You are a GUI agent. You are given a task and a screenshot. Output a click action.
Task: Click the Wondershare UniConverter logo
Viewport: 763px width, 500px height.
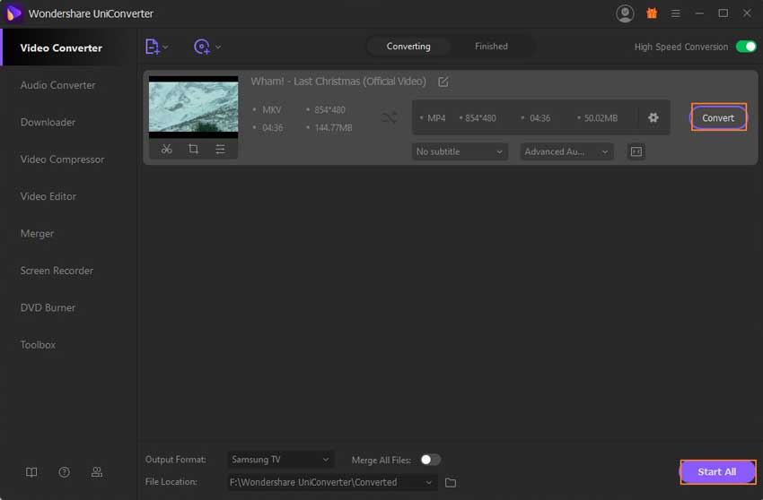13,13
